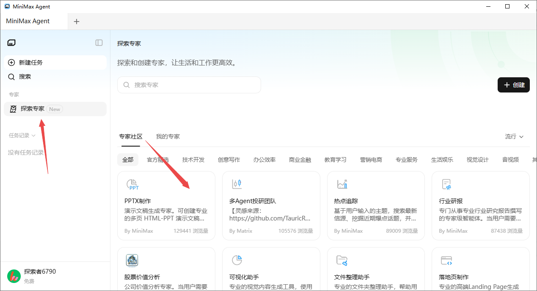Viewport: 537px width, 291px height.
Task: Click the 落地页制作 code window icon
Action: point(446,260)
